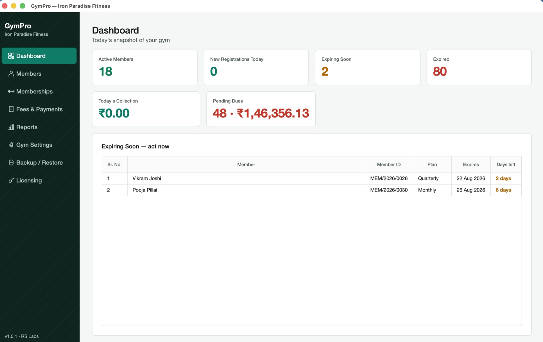Click the 2 days remaining value
The height and width of the screenshot is (342, 543).
click(503, 178)
